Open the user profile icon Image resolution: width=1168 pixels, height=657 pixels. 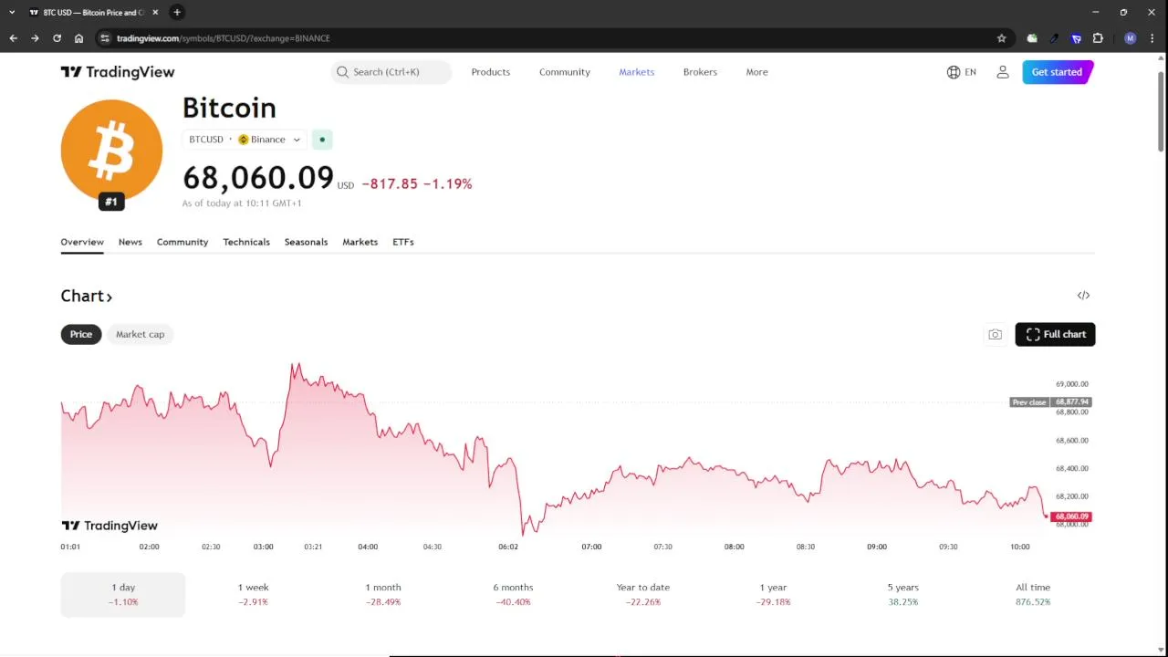[x=1003, y=72]
